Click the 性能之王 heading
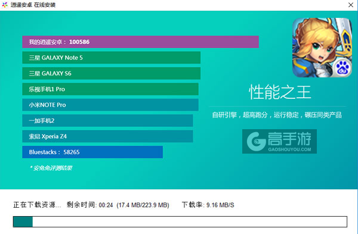This screenshot has width=358, height=234. [280, 92]
